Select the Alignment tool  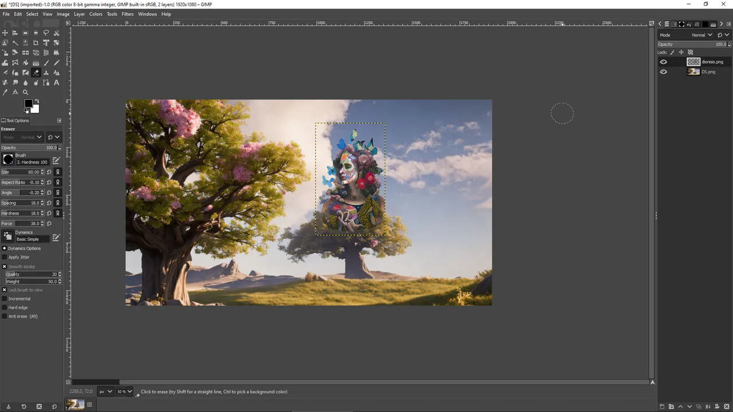click(15, 33)
